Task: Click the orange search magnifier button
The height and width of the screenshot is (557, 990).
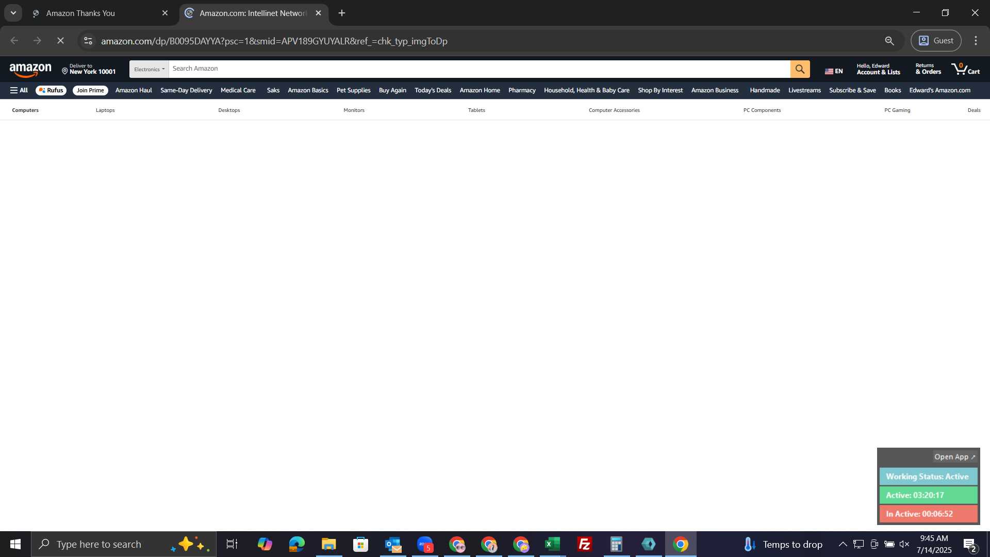Action: coord(800,69)
